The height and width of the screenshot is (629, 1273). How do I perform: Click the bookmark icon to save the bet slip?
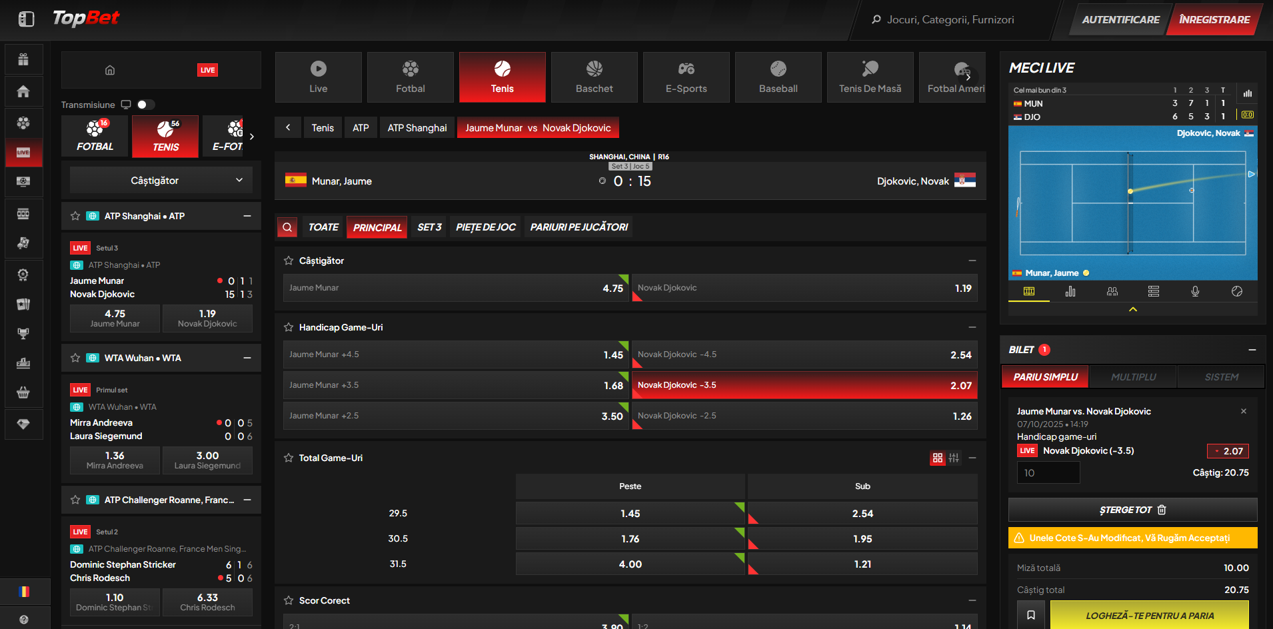tap(1030, 615)
